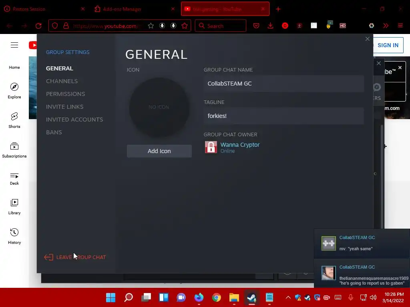This screenshot has width=410, height=307.
Task: Open the Windows Start menu
Action: point(111,297)
